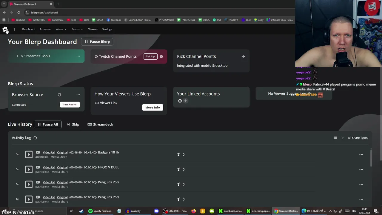Open three-dot options for FIFQO V DUEL row
382x215 pixels.
361,169
